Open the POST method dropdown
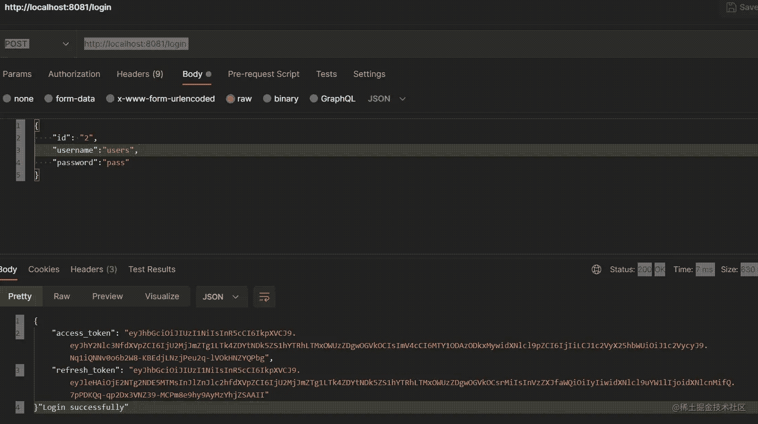Viewport: 758px width, 424px height. 37,44
